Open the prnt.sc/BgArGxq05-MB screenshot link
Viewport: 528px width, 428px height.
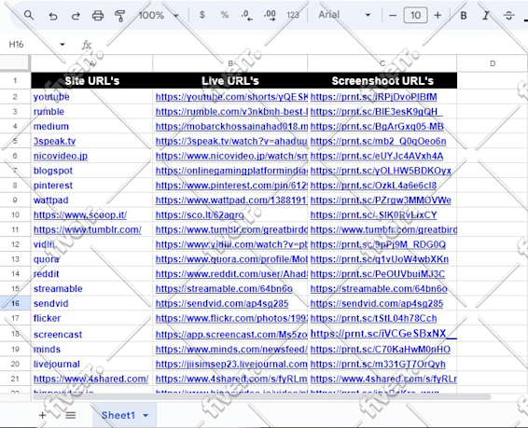click(x=377, y=127)
